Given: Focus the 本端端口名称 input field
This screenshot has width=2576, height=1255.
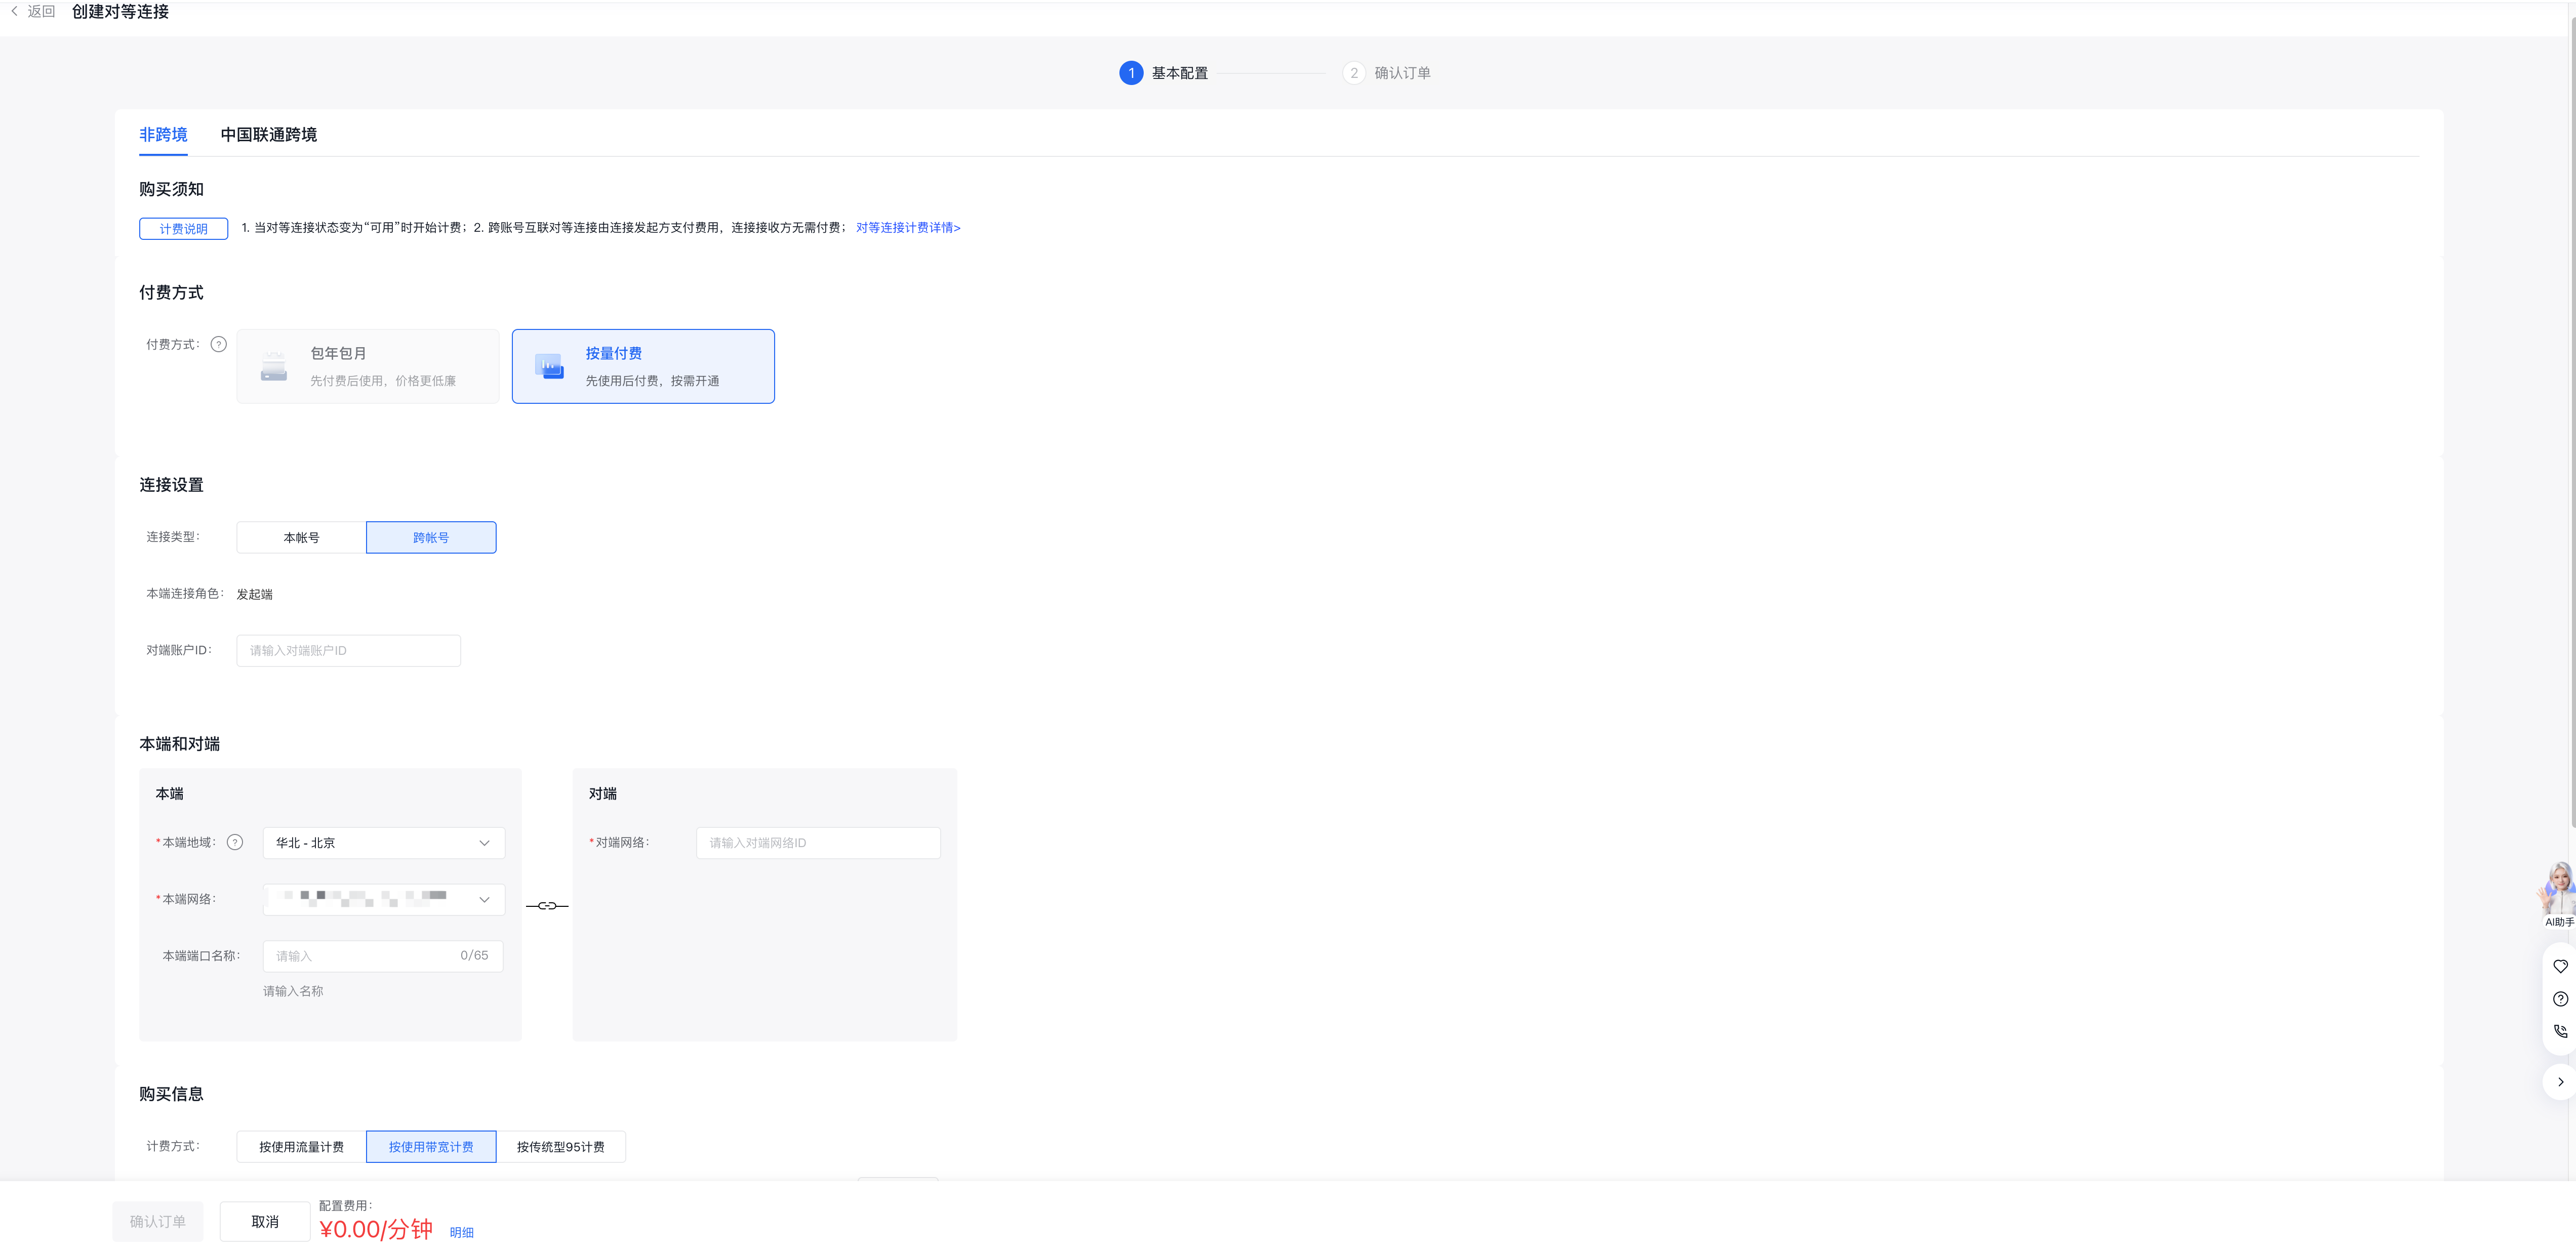Looking at the screenshot, I should (383, 956).
